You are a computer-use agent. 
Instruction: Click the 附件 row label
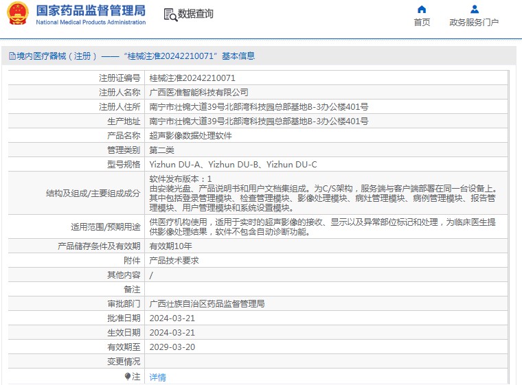point(132,261)
